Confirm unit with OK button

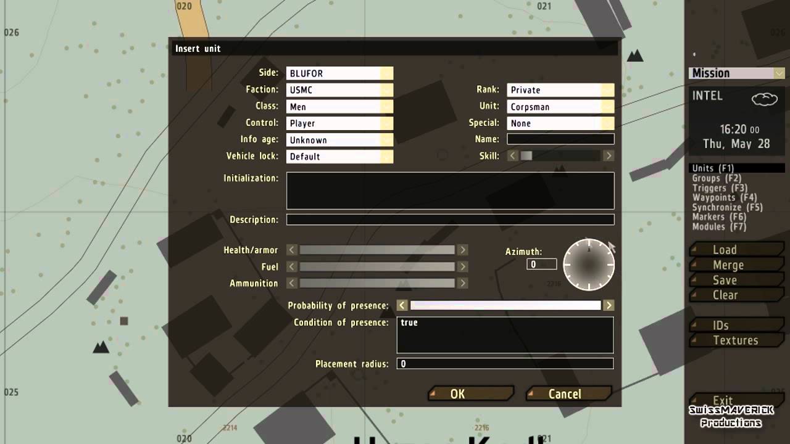[471, 393]
